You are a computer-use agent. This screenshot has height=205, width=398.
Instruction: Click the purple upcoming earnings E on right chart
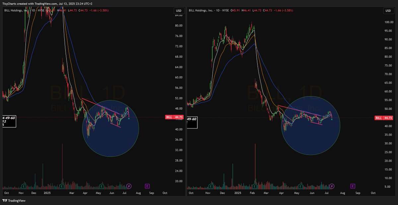tap(353, 186)
